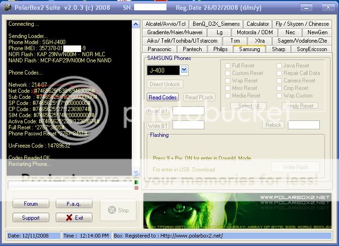Open the Forum button
Image resolution: width=339 pixels, height=246 pixels.
pyautogui.click(x=31, y=204)
